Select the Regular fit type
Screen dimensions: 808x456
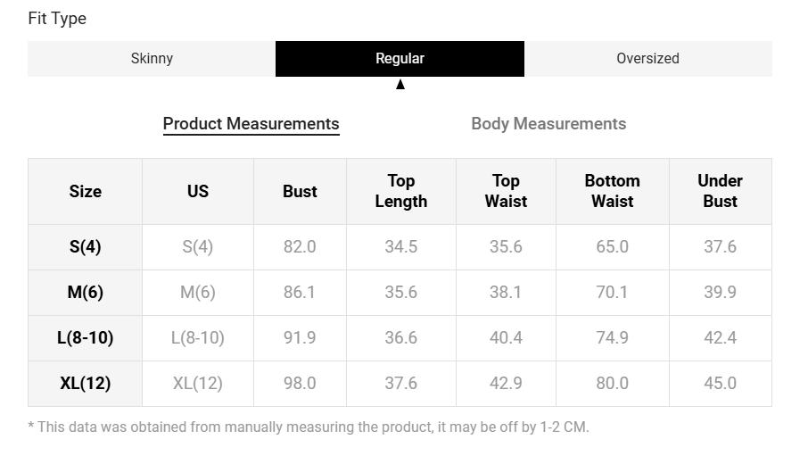[400, 59]
